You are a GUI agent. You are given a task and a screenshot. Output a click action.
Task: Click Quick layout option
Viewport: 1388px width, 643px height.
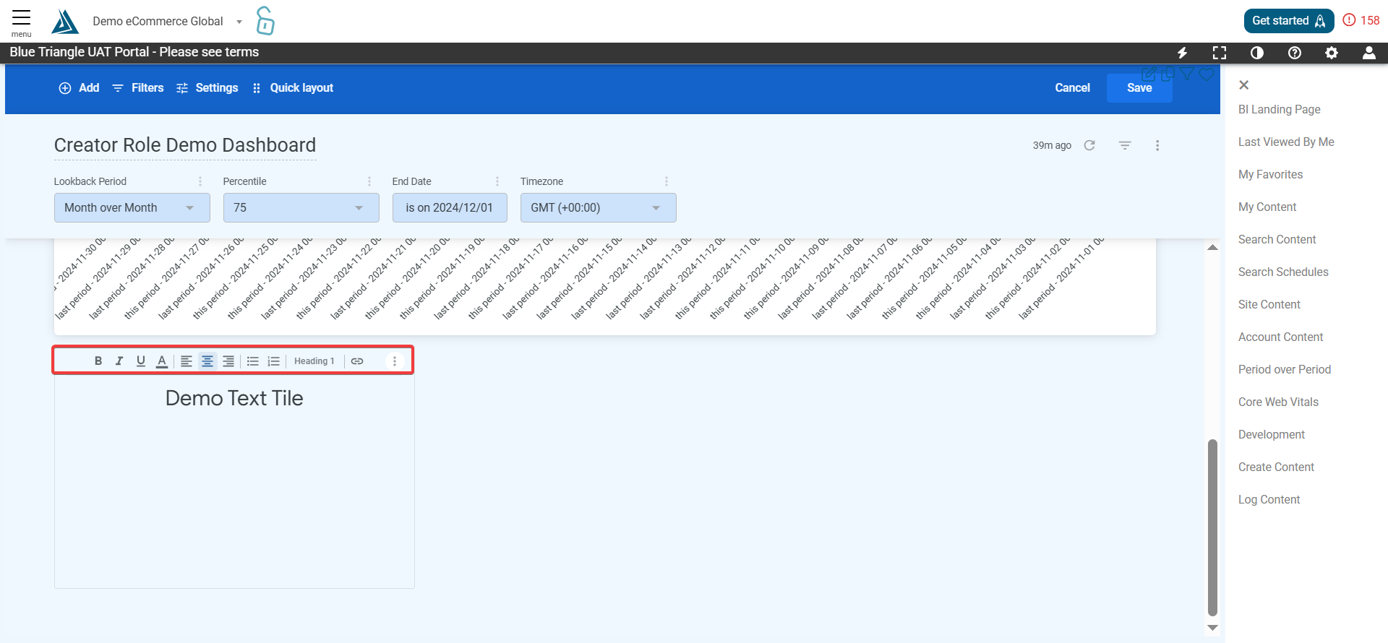pos(293,88)
